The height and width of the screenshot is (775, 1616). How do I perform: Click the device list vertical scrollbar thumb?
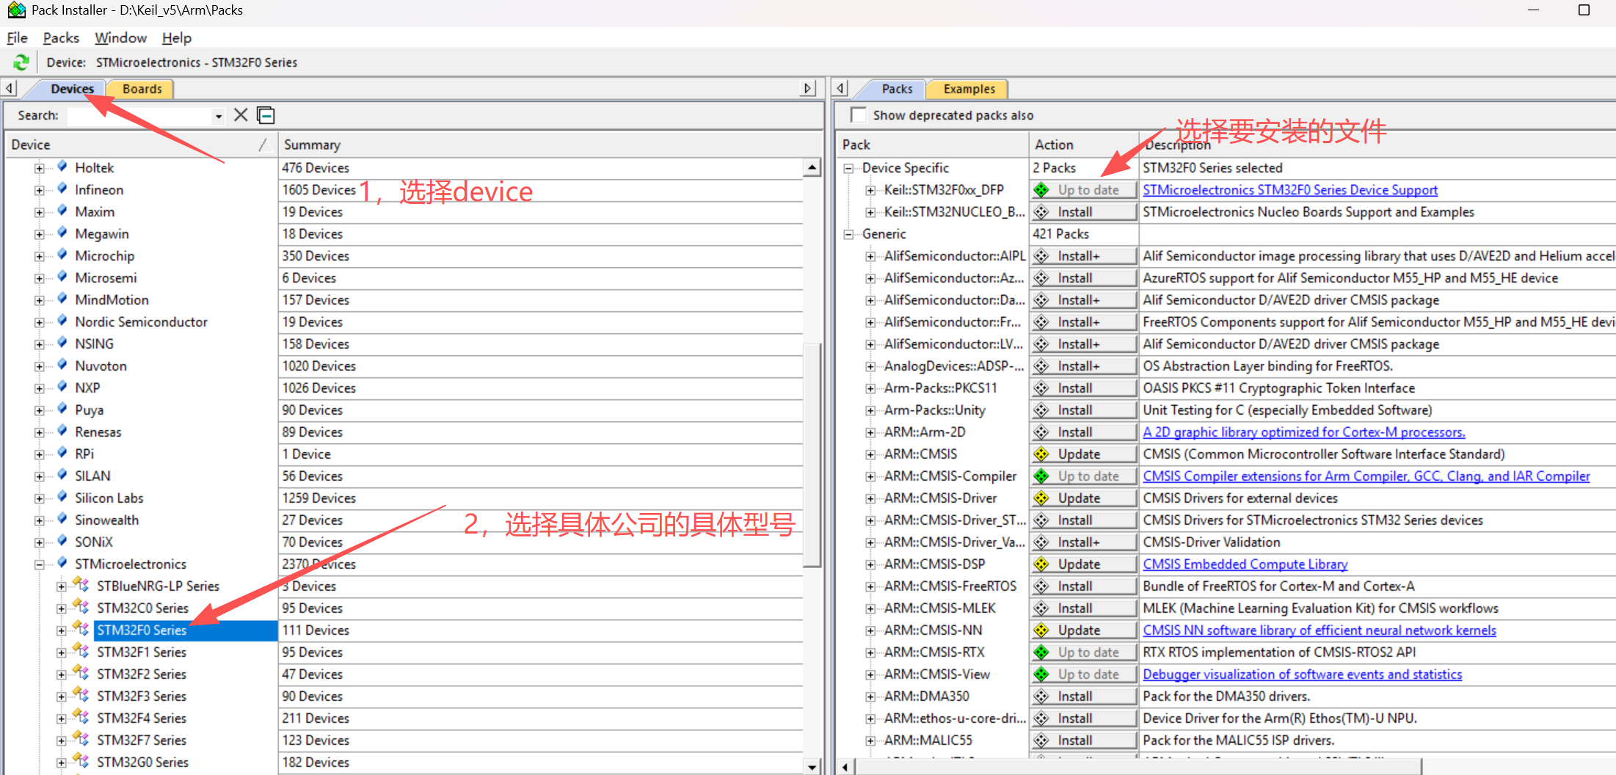pos(812,455)
